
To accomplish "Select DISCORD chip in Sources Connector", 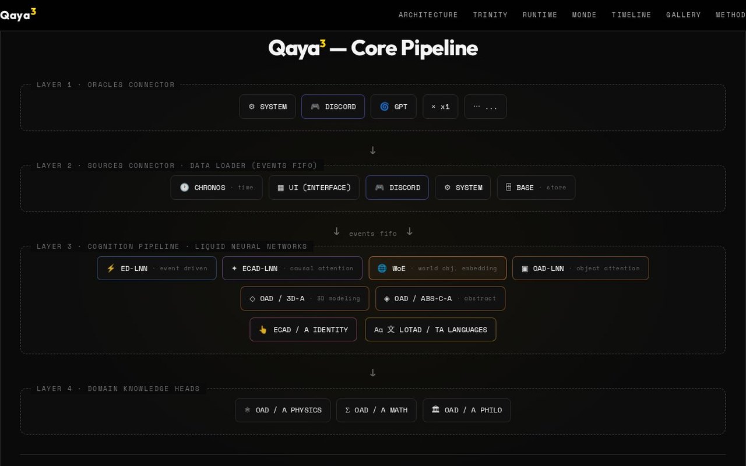I will pos(397,188).
